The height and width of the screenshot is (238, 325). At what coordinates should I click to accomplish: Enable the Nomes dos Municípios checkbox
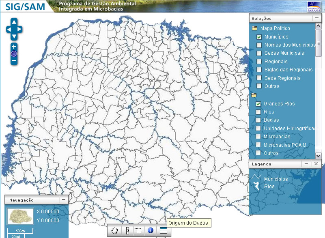click(x=259, y=45)
